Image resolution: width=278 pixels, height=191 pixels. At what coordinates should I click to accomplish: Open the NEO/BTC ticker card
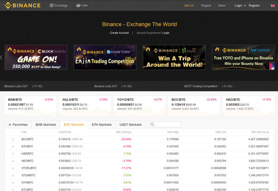pyautogui.click(x=248, y=106)
